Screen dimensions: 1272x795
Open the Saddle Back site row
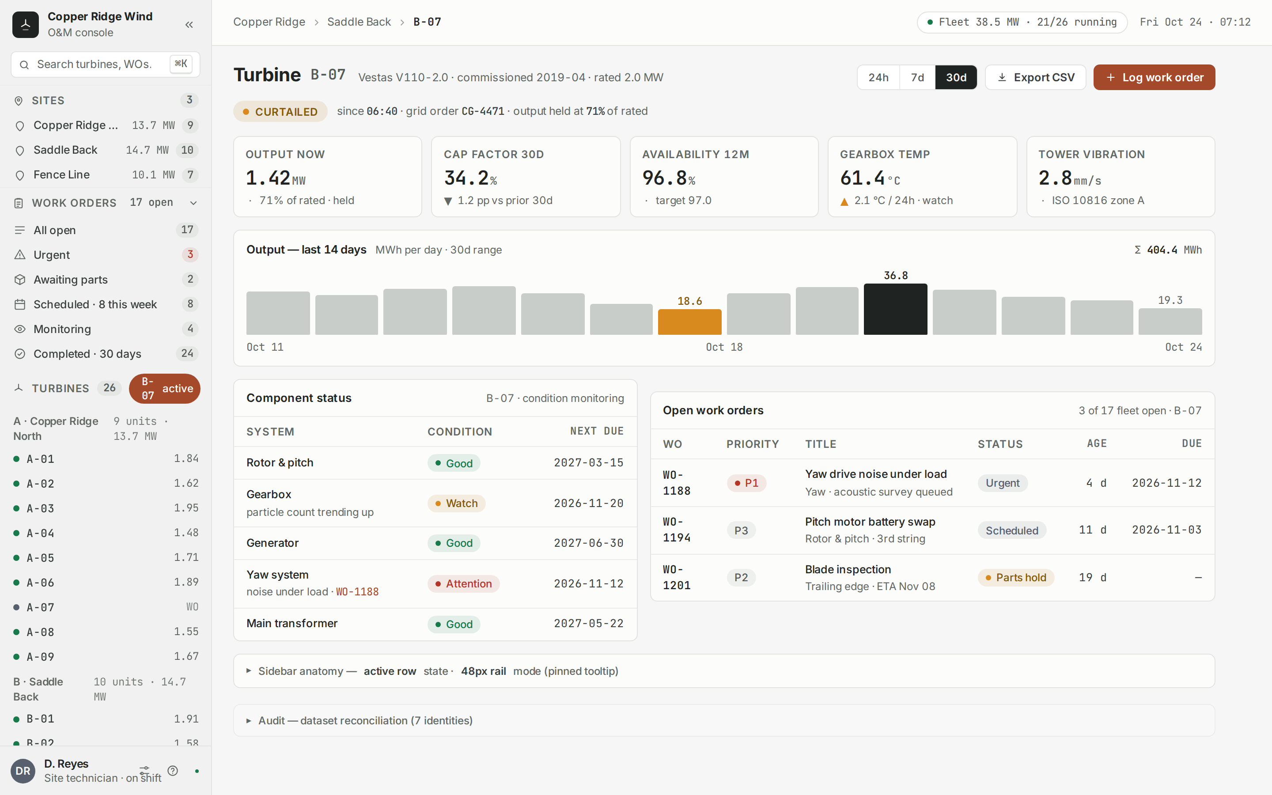pos(106,150)
